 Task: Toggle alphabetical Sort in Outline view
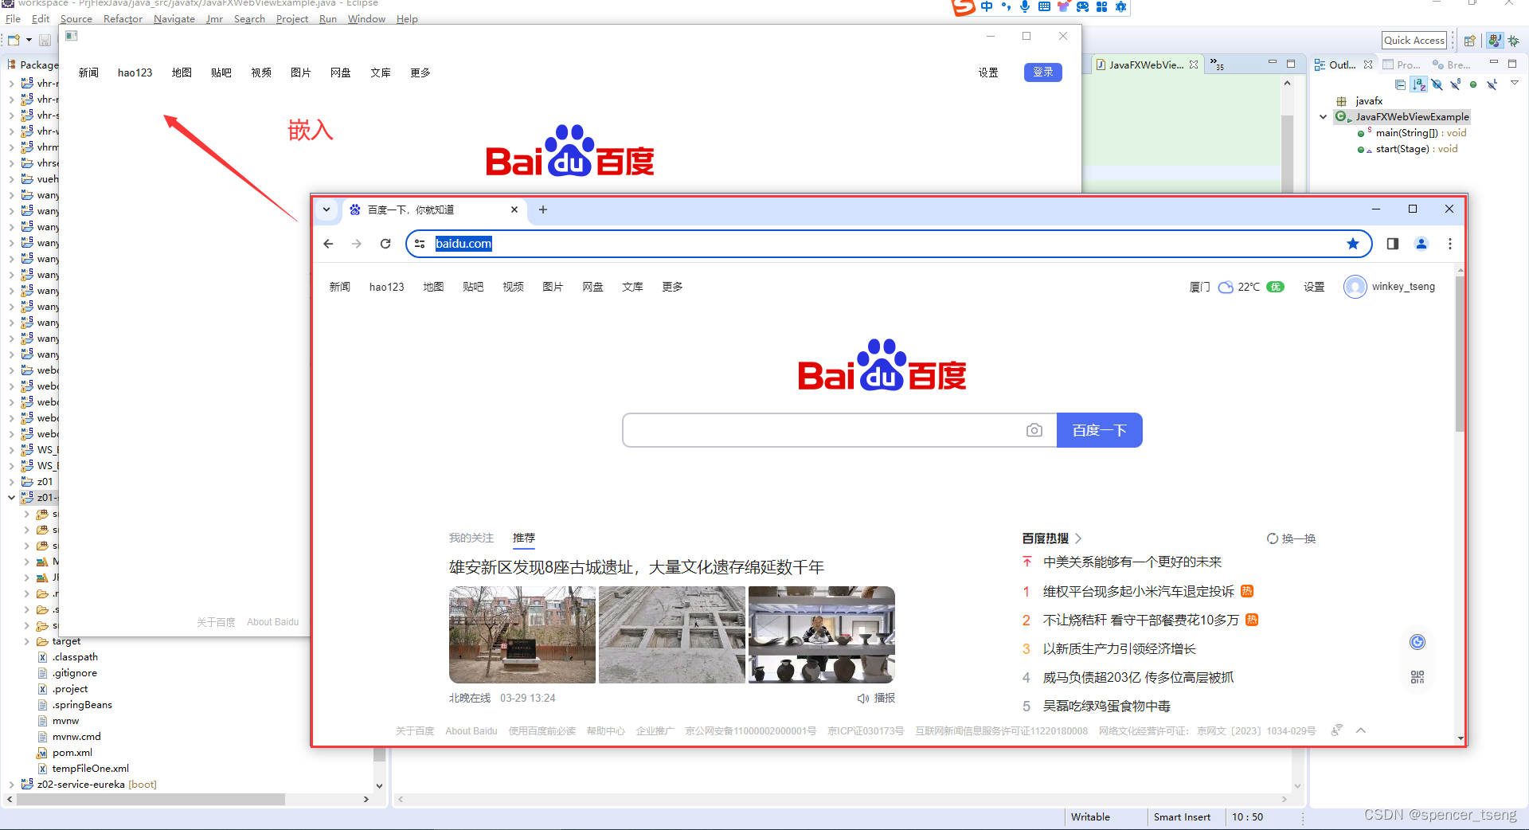tap(1418, 84)
